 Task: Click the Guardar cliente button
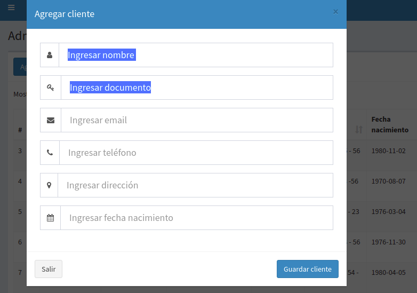[307, 269]
